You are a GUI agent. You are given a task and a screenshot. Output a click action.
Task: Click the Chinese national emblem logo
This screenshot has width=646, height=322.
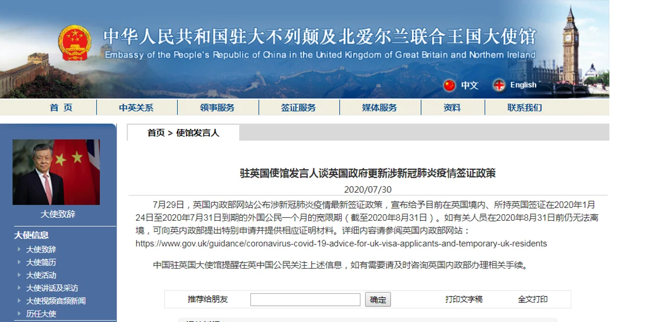coord(74,43)
